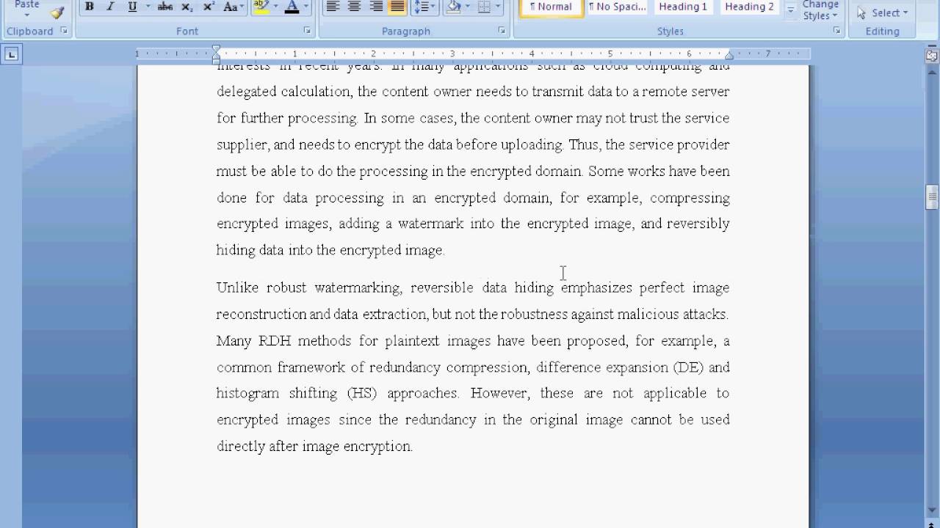Image resolution: width=940 pixels, height=528 pixels.
Task: Toggle bold formatting
Action: point(90,7)
